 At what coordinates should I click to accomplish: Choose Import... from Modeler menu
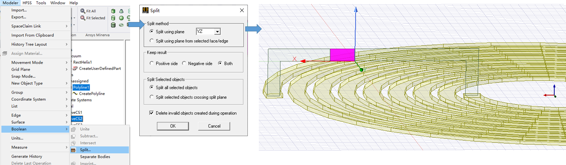36,10
